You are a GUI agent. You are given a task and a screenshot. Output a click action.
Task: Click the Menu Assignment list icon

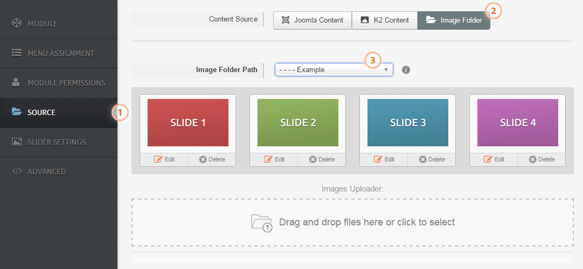tap(17, 53)
